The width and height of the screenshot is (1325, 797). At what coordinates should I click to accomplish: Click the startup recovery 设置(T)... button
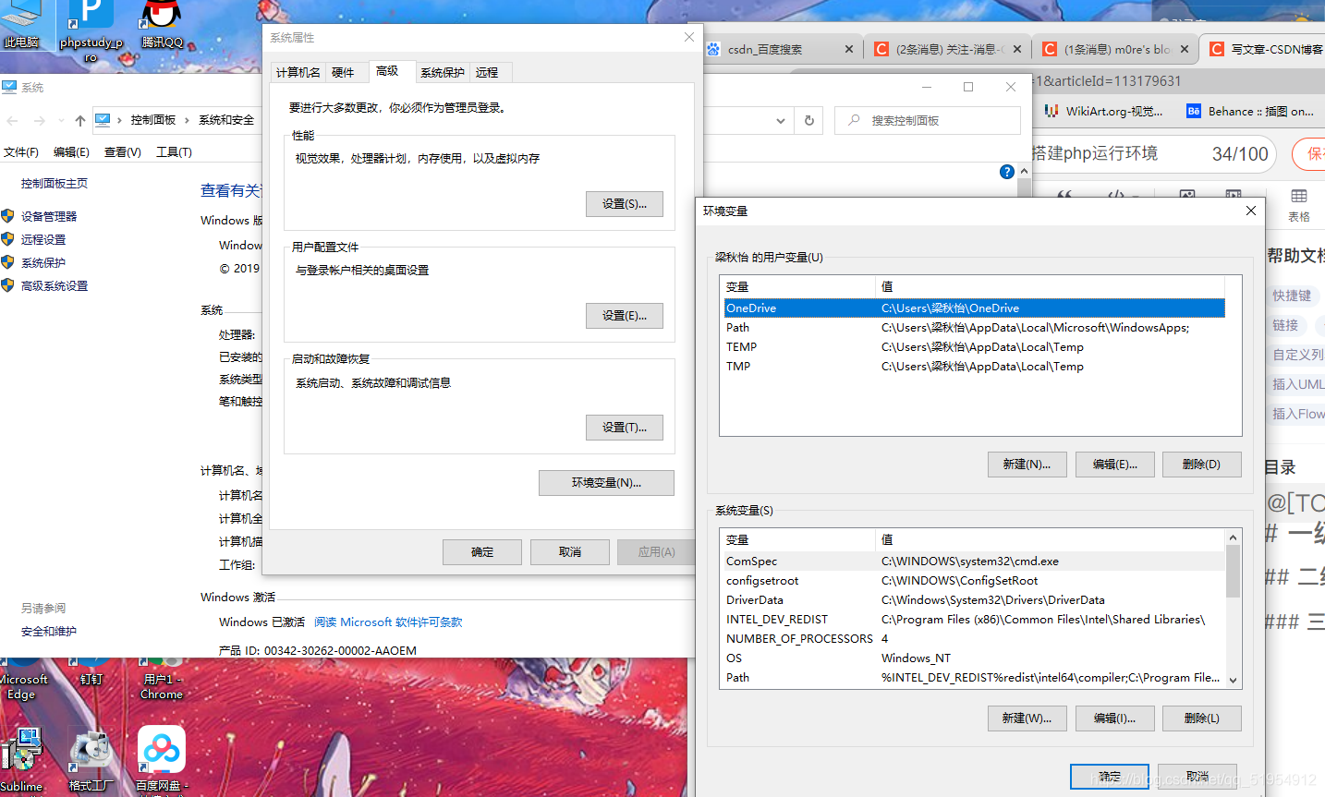click(625, 428)
